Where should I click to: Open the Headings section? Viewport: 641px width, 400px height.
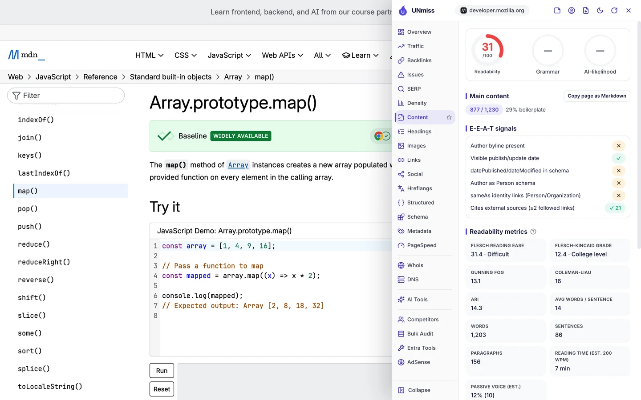[425, 132]
